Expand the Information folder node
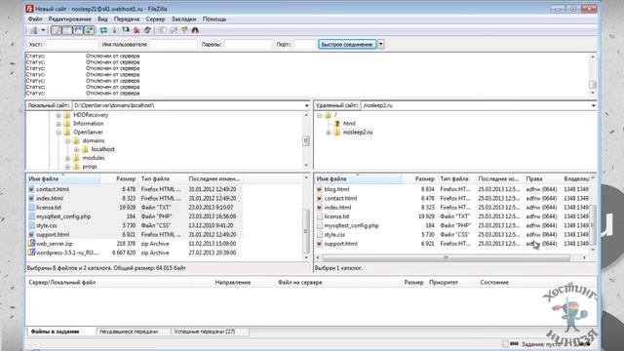 coord(58,124)
